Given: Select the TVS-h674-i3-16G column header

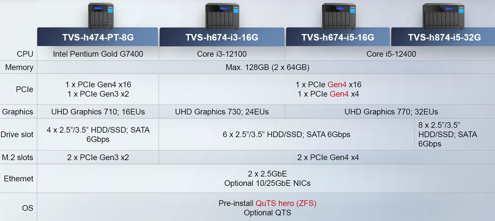Looking at the screenshot, I should pos(222,37).
